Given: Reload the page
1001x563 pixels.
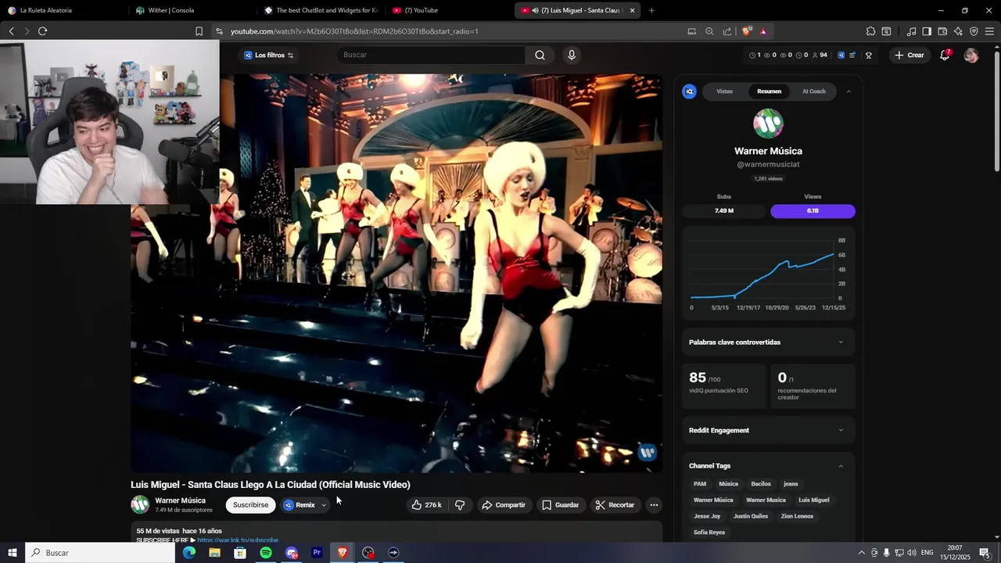Looking at the screenshot, I should (x=42, y=31).
